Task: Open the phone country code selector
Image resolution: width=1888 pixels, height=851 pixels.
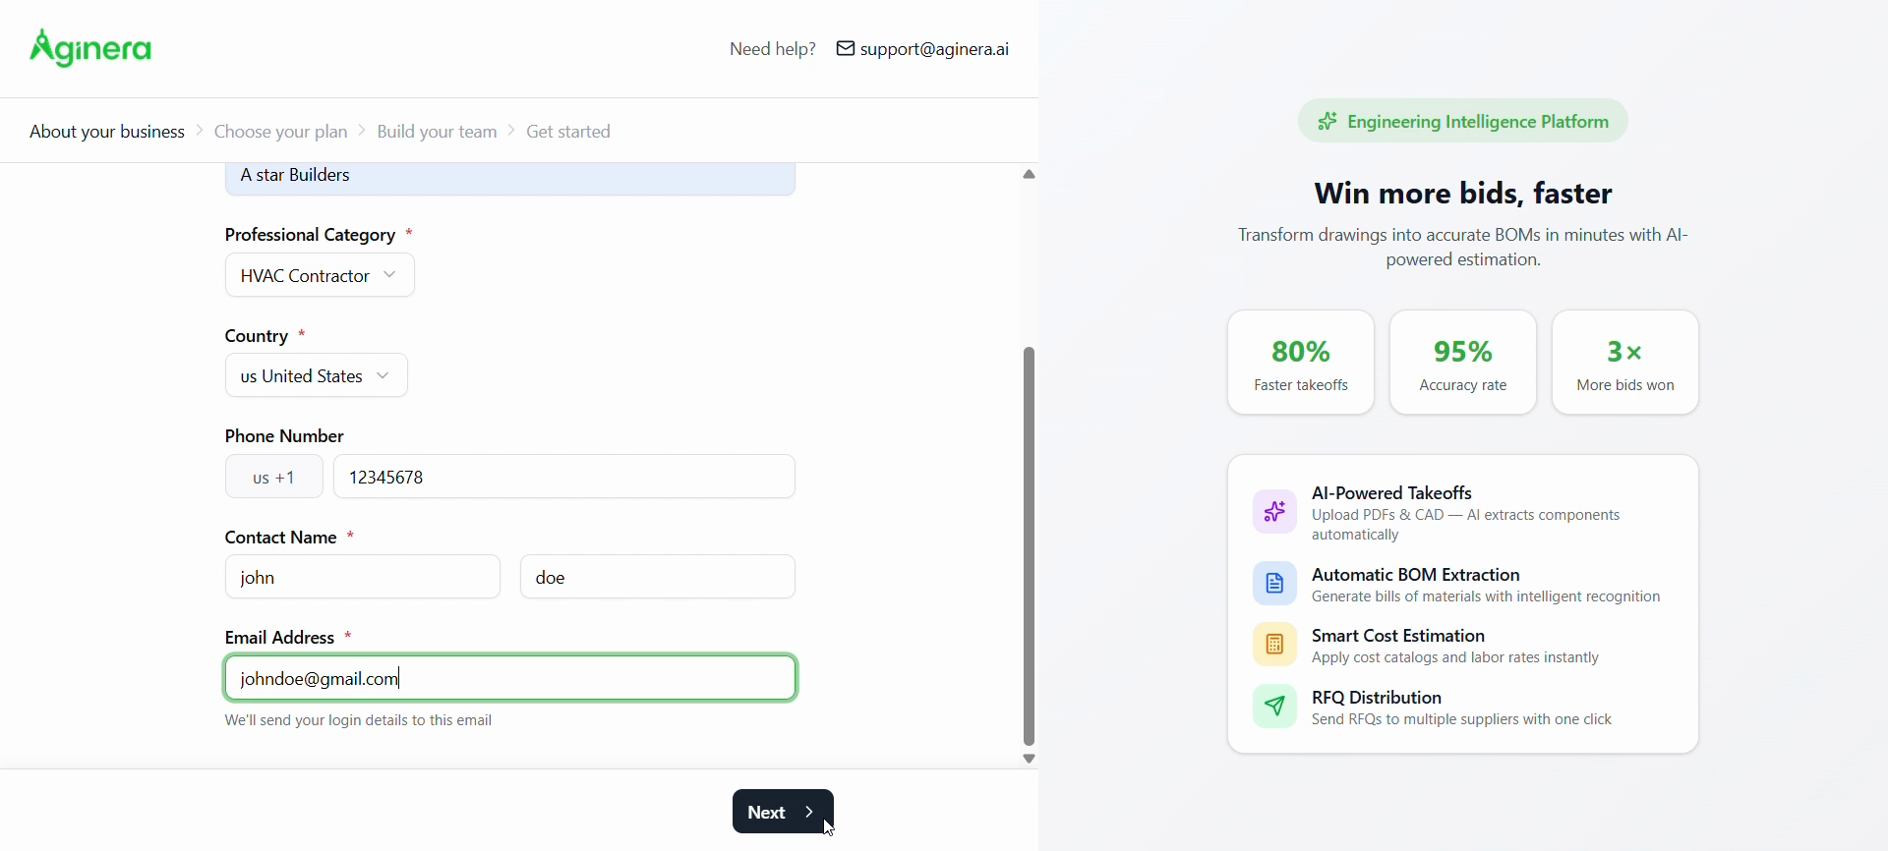Action: click(x=274, y=478)
